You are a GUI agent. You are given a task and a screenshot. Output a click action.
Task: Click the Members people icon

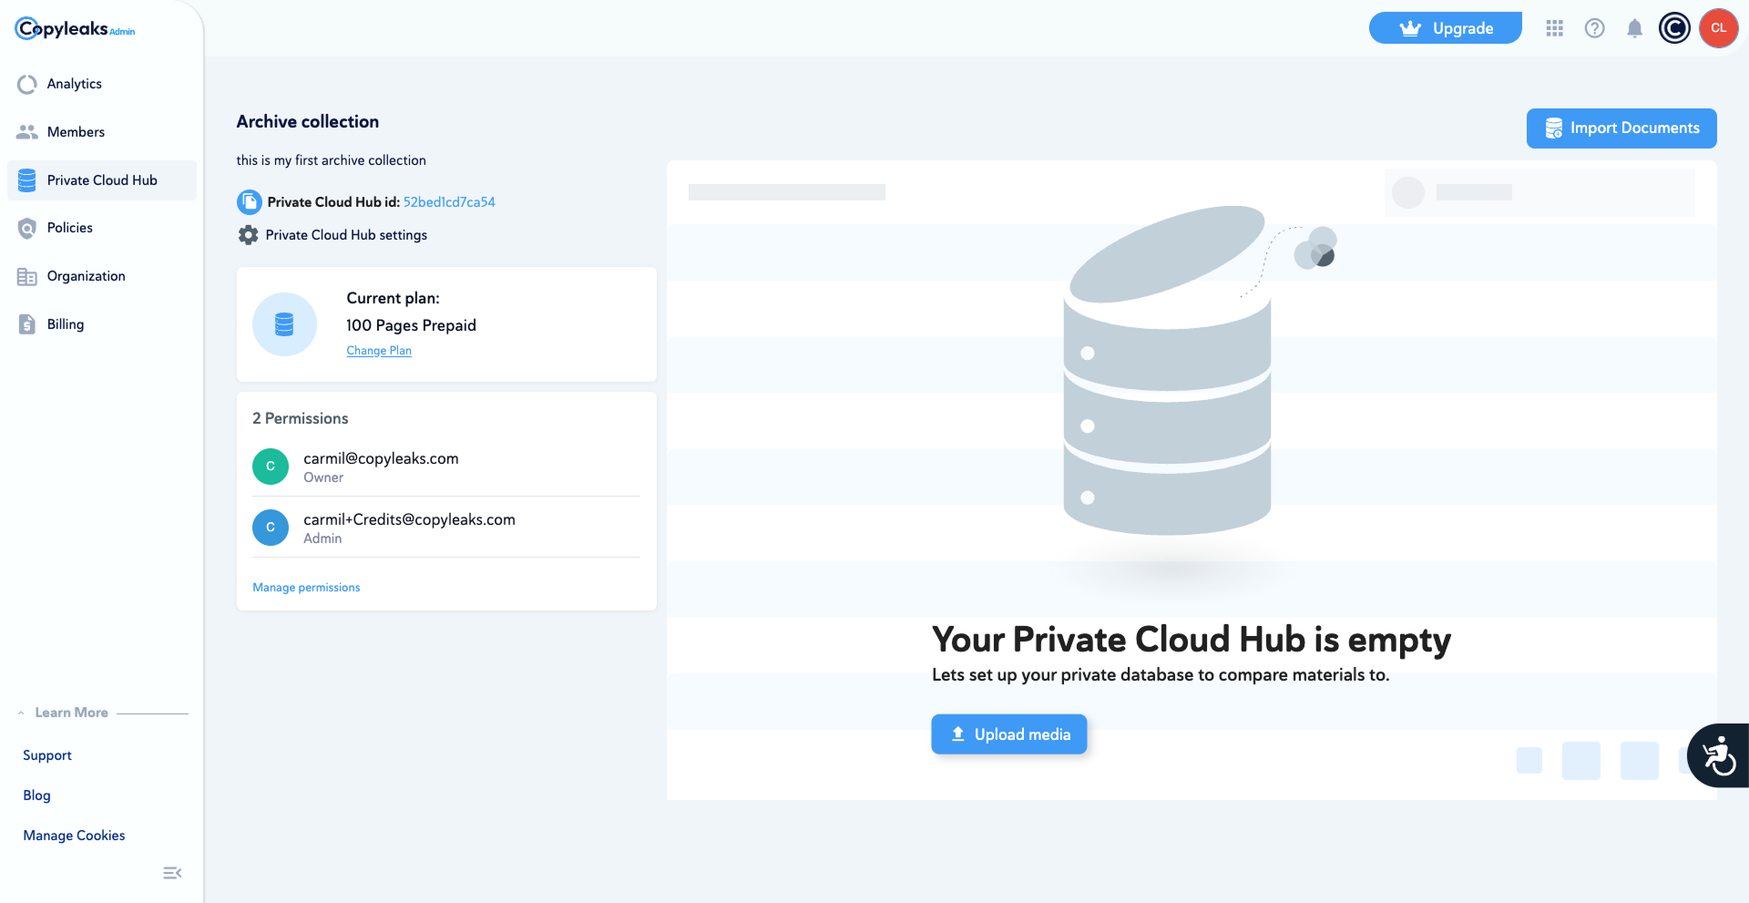(x=27, y=132)
